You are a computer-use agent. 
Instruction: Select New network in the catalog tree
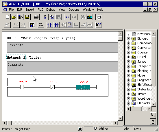click(x=144, y=34)
